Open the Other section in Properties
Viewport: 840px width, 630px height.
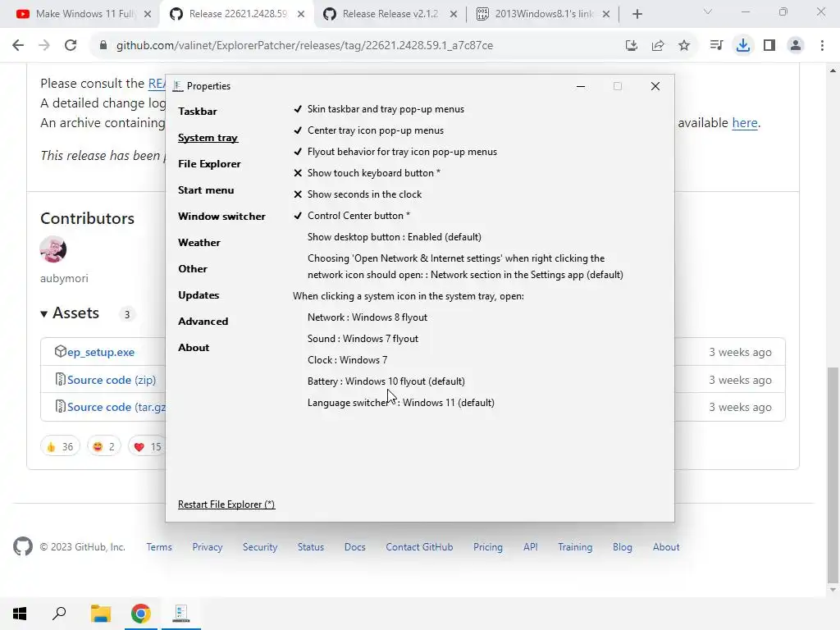click(x=193, y=269)
